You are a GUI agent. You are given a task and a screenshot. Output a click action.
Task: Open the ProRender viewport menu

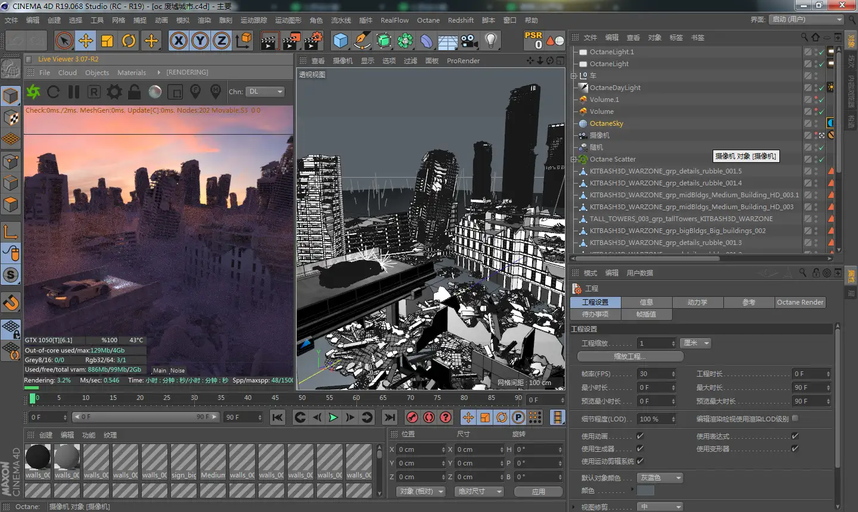[x=463, y=61]
